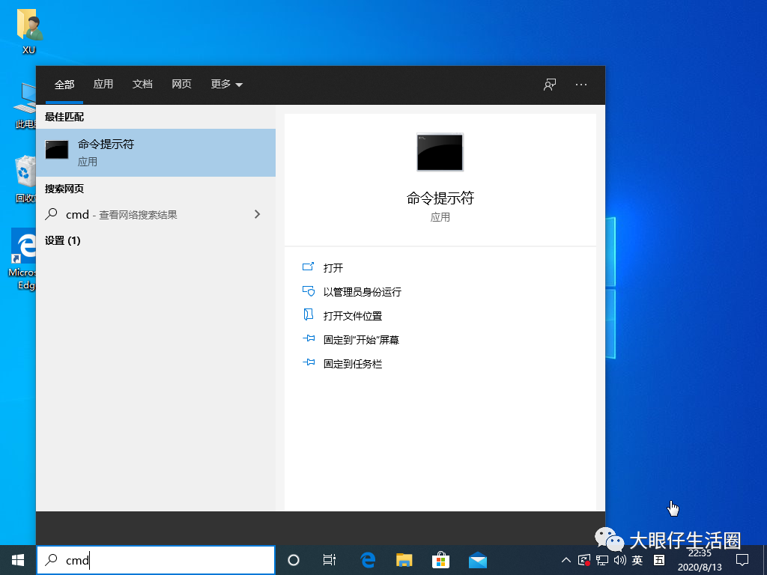Image resolution: width=767 pixels, height=575 pixels.
Task: Launch Microsoft Store from the taskbar
Action: point(440,559)
